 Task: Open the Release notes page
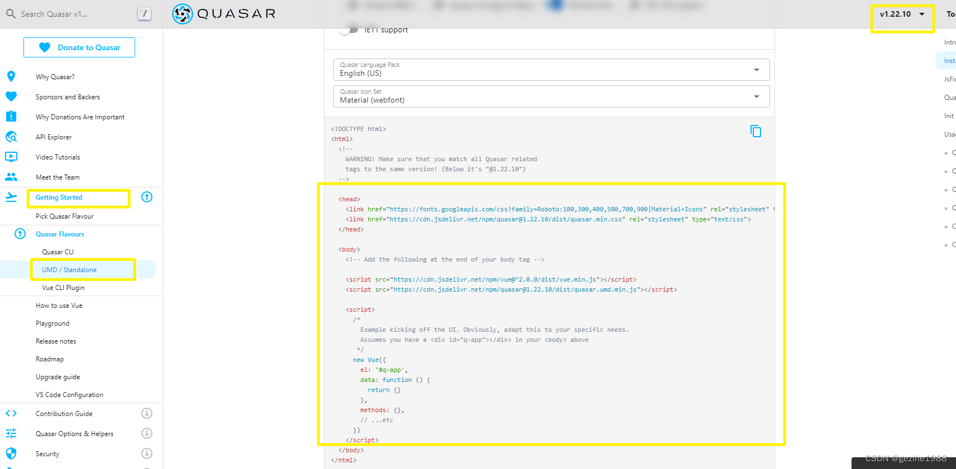tap(56, 341)
